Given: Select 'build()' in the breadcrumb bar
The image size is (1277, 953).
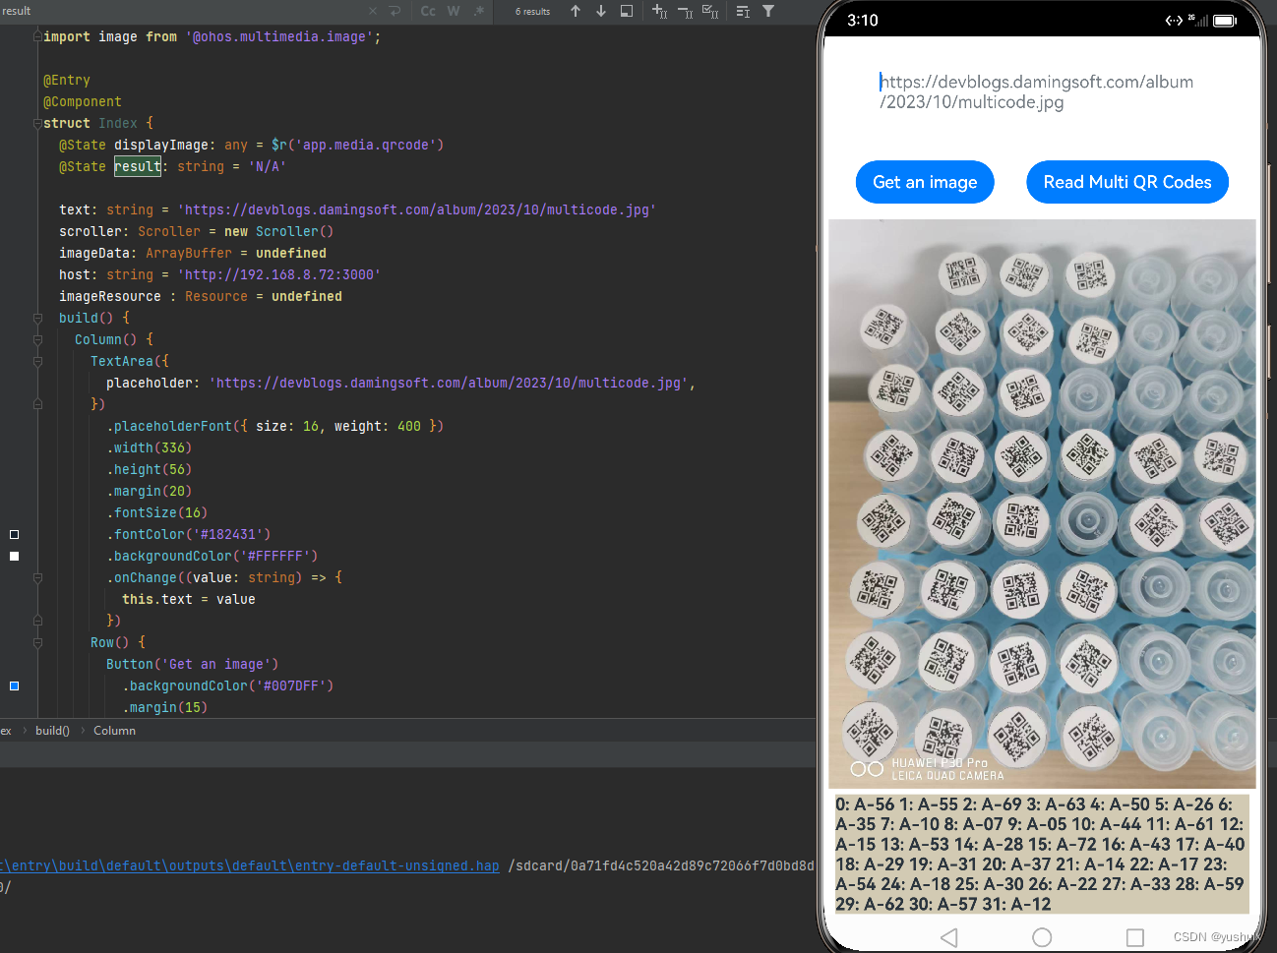Looking at the screenshot, I should (52, 731).
